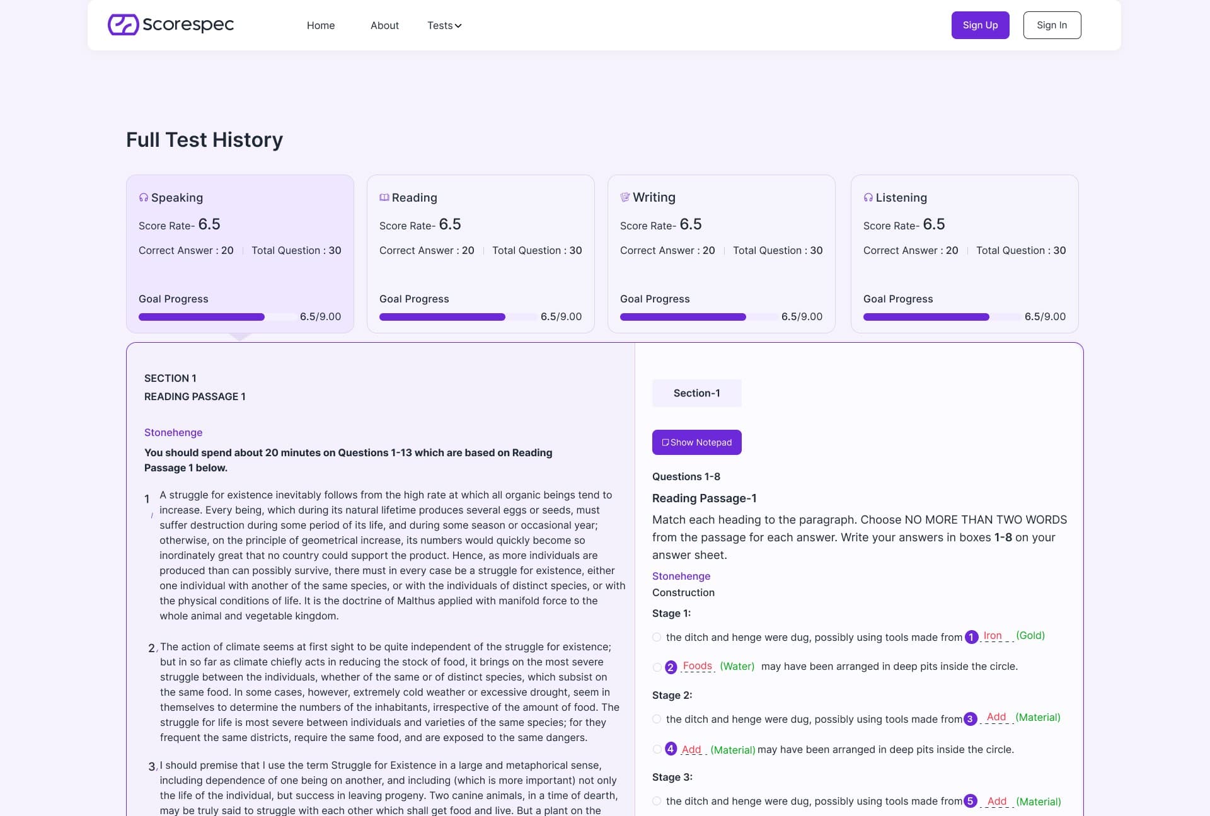Select radio button for Iron answer line
Screen dimensions: 1210x816
click(x=657, y=637)
